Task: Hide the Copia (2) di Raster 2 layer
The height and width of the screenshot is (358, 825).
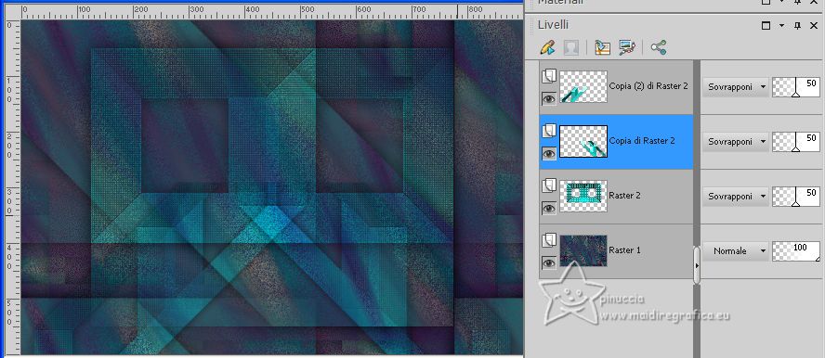Action: (549, 98)
